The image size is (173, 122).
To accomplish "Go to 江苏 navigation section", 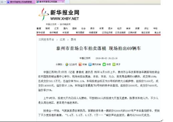I will tap(56, 28).
